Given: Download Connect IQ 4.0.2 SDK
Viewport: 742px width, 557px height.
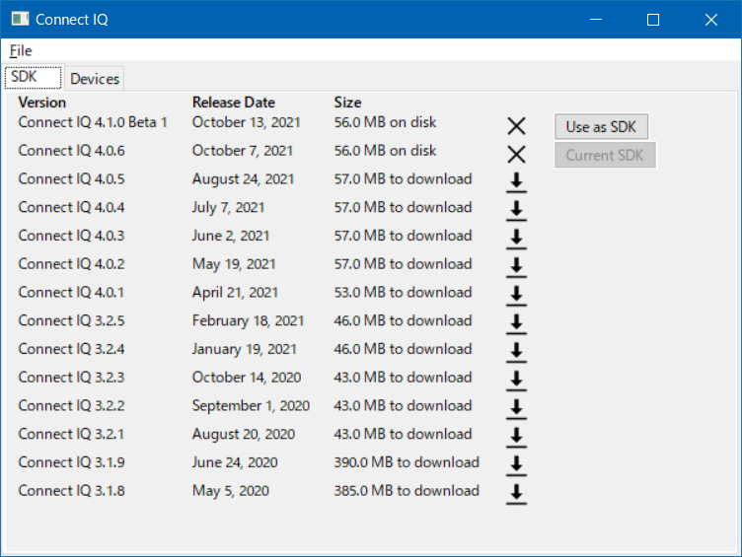Looking at the screenshot, I should 516,267.
